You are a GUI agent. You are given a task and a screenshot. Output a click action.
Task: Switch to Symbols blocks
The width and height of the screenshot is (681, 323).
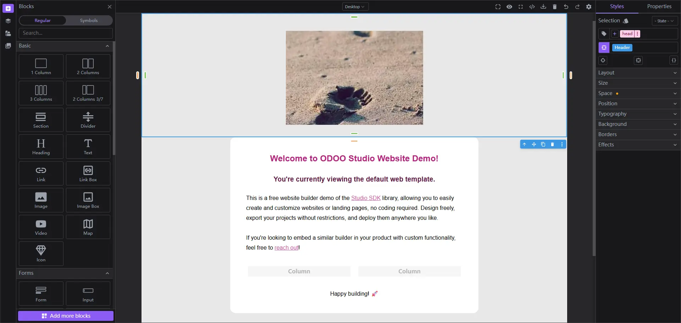[x=89, y=21]
